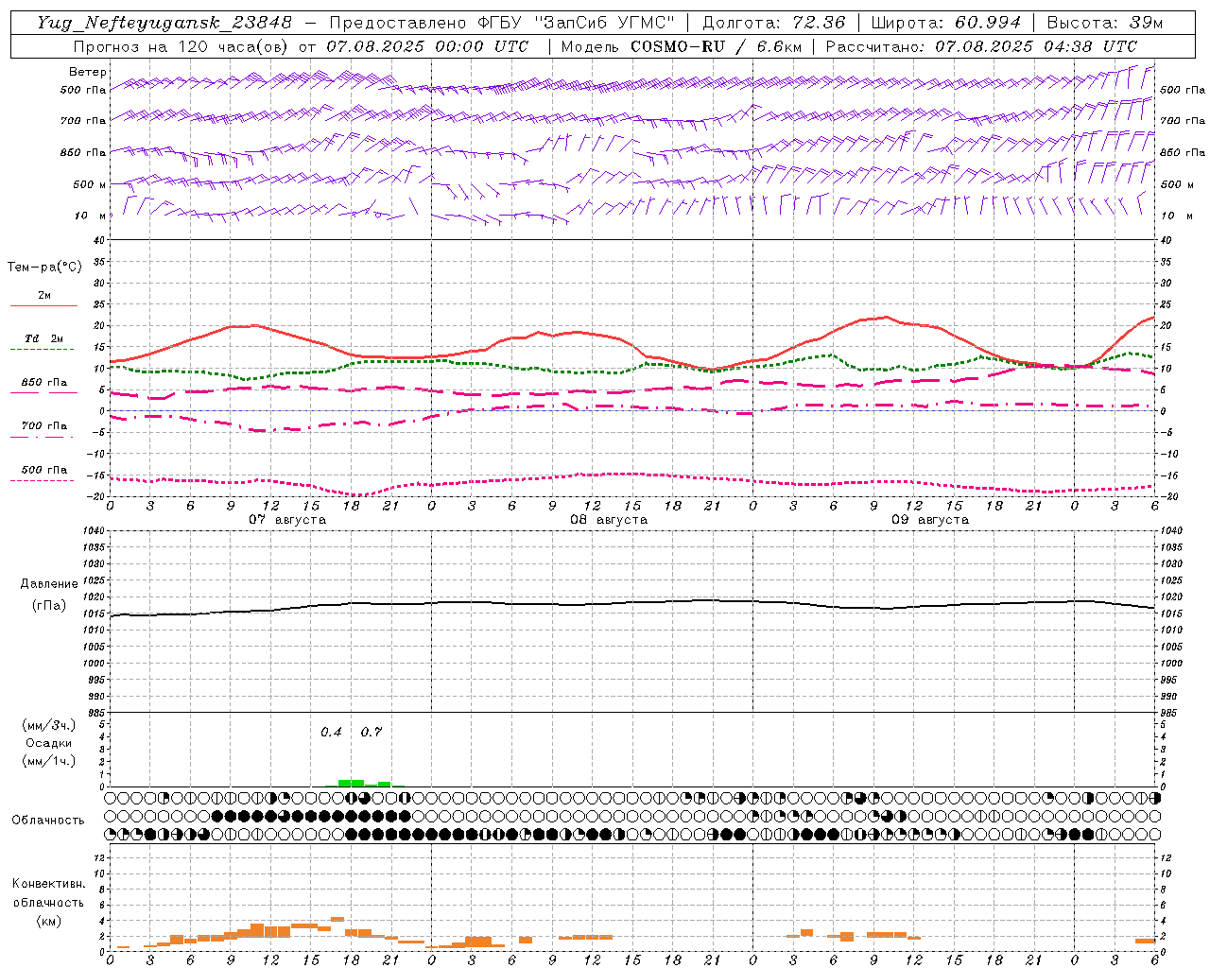
Task: Click the '(гПа)' pressure unit label
Action: click(x=48, y=605)
